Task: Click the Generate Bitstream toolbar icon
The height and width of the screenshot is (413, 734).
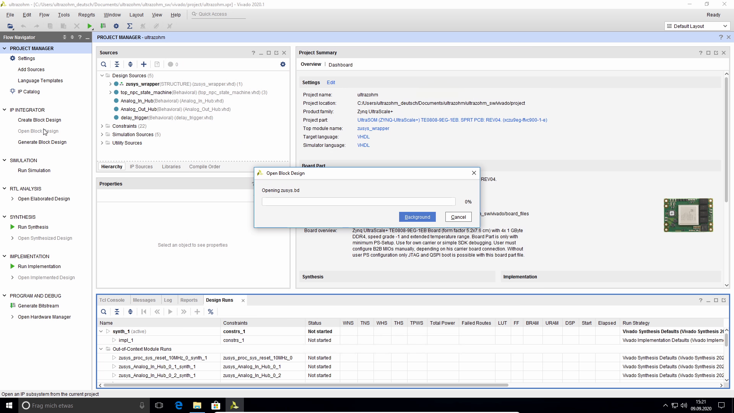Action: (103, 26)
